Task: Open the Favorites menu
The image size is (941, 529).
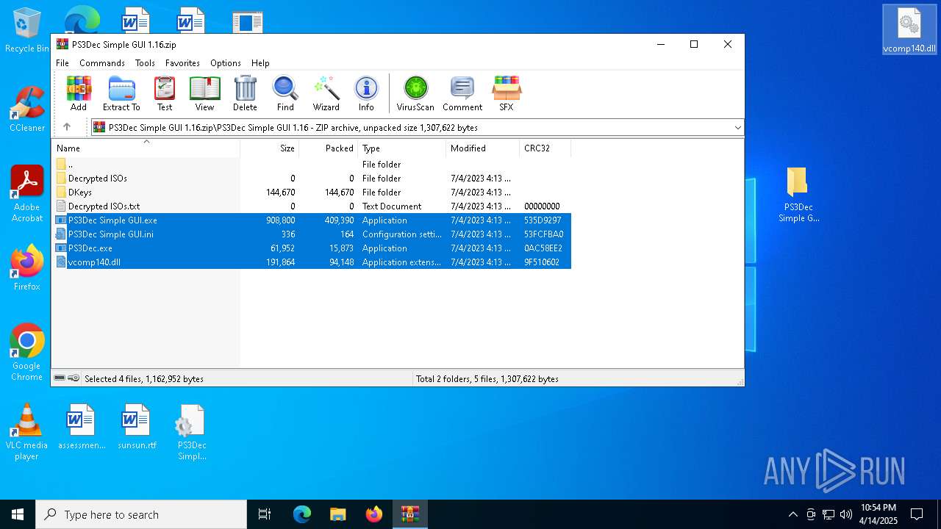Action: (x=182, y=63)
